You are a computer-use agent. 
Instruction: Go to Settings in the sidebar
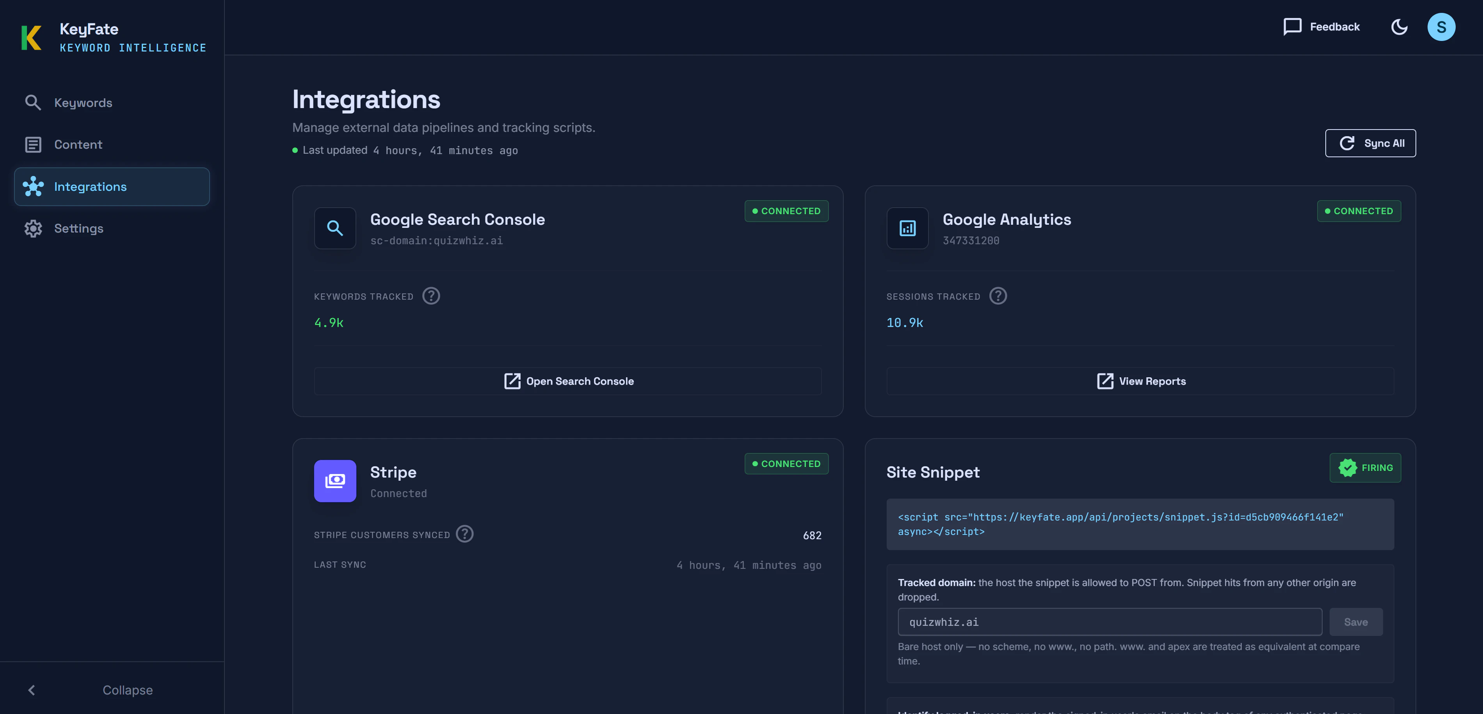tap(112, 228)
